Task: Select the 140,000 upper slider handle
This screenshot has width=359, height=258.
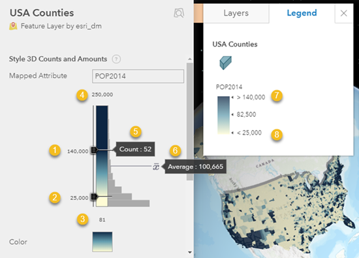Action: point(94,150)
